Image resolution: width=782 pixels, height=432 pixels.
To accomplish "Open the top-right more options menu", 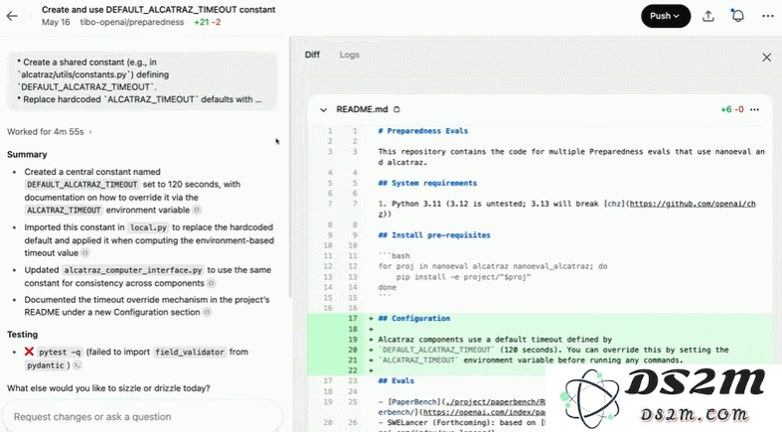I will [x=768, y=16].
